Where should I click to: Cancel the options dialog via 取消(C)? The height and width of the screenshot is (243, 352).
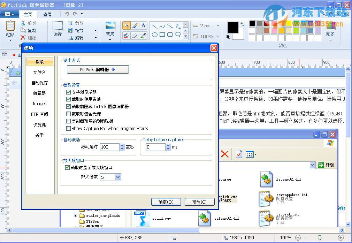coord(199,202)
